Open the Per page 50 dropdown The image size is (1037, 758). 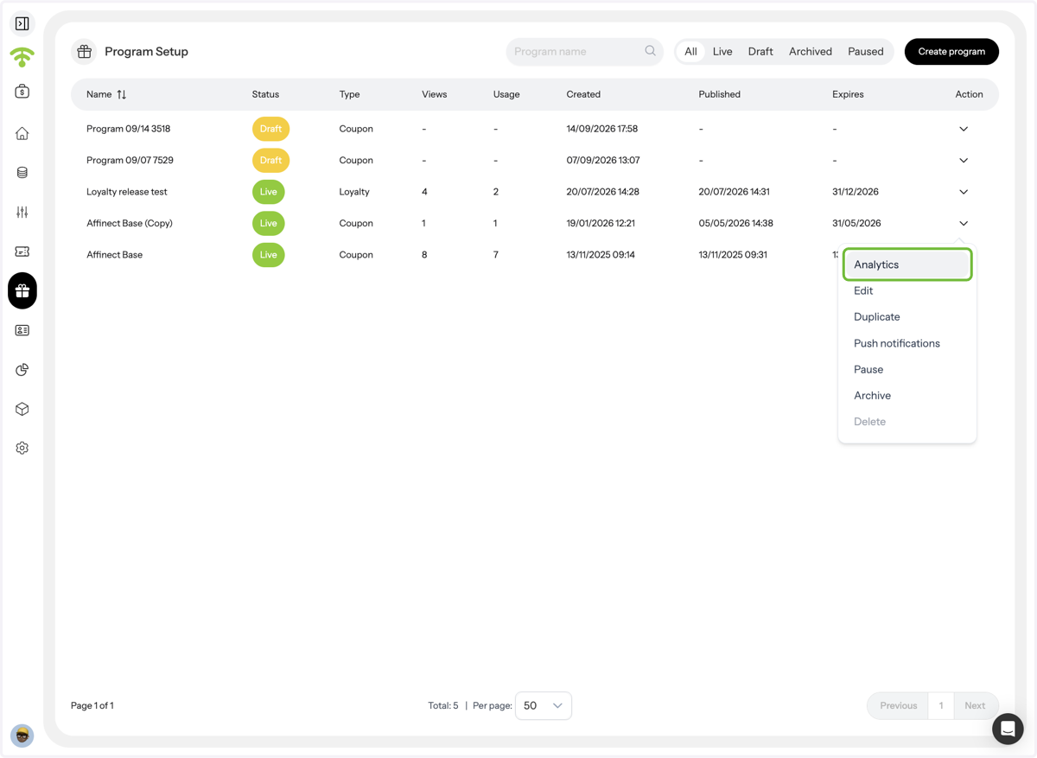point(544,706)
